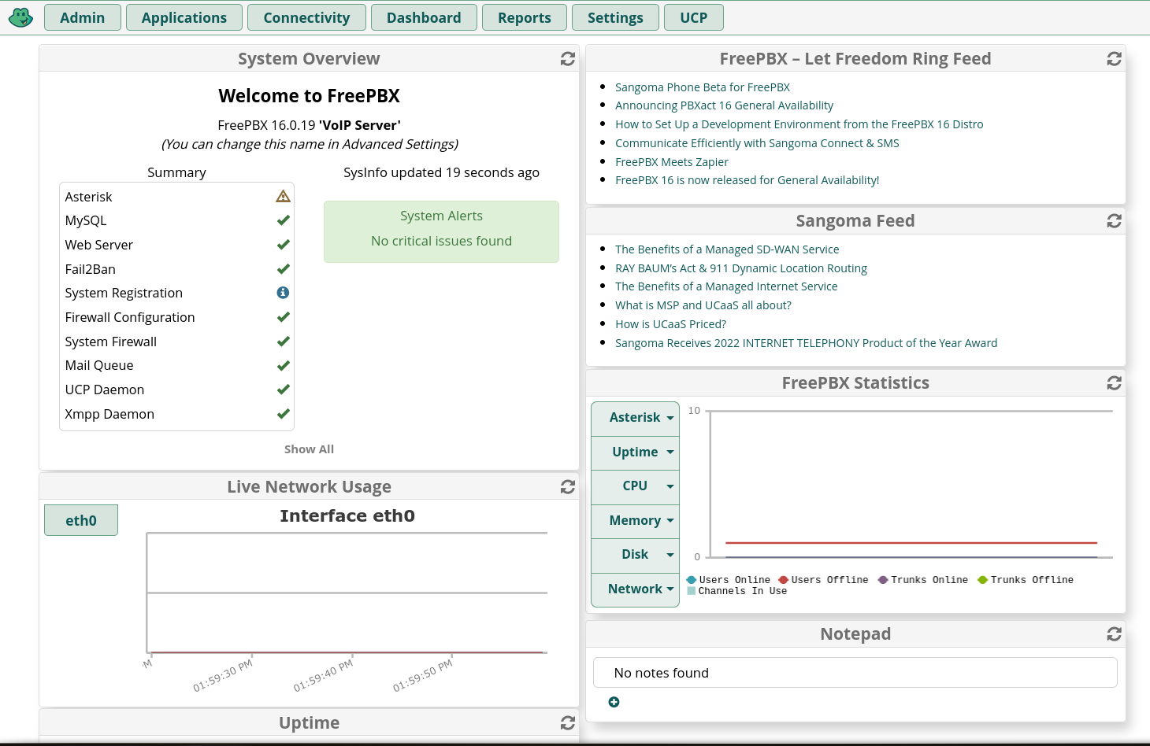Viewport: 1150px width, 746px height.
Task: Refresh the System Overview panel
Action: pyautogui.click(x=567, y=59)
